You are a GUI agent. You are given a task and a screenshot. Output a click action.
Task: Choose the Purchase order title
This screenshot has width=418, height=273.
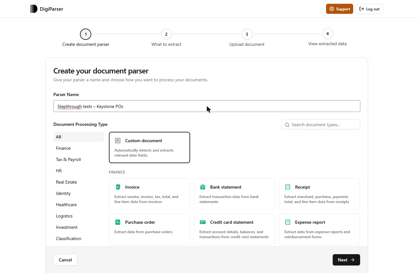pyautogui.click(x=140, y=222)
